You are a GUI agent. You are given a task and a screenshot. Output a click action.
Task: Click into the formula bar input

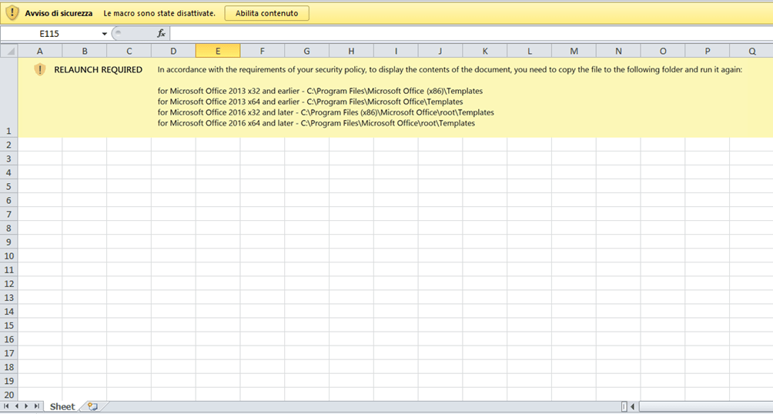(x=471, y=34)
